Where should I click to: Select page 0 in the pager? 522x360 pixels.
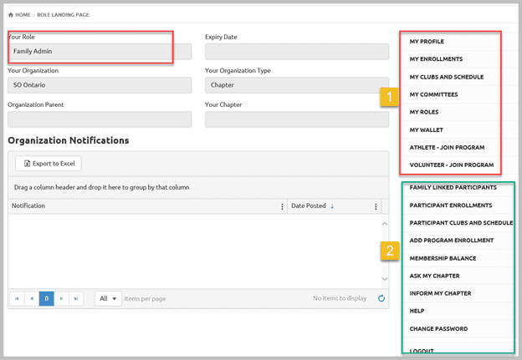[47, 298]
